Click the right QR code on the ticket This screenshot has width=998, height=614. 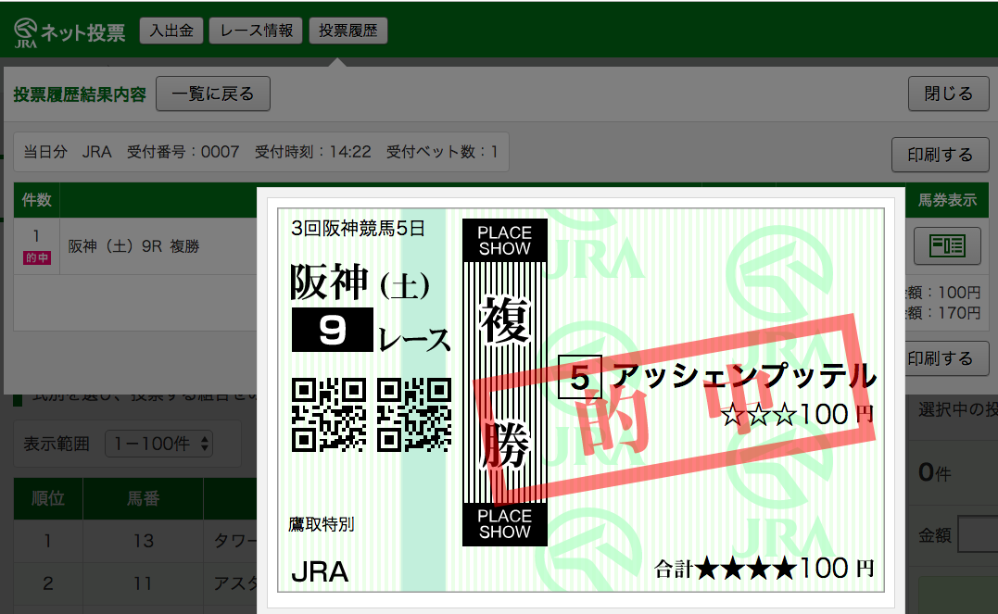coord(414,415)
